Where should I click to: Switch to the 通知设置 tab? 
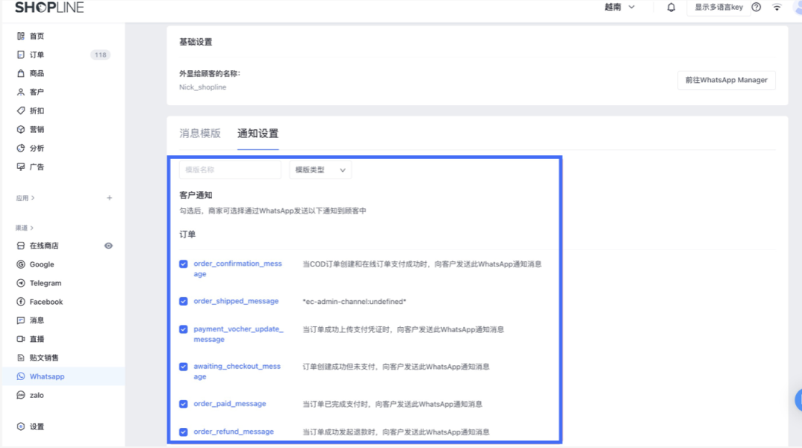tap(258, 134)
